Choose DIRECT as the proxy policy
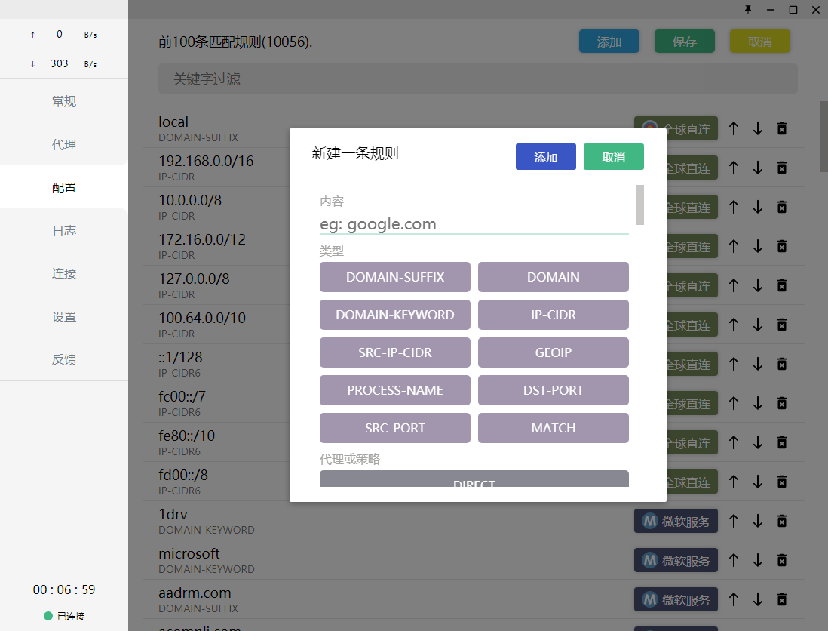 pyautogui.click(x=474, y=479)
